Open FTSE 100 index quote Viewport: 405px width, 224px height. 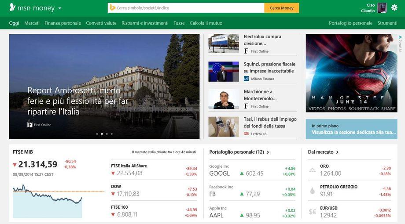154,211
